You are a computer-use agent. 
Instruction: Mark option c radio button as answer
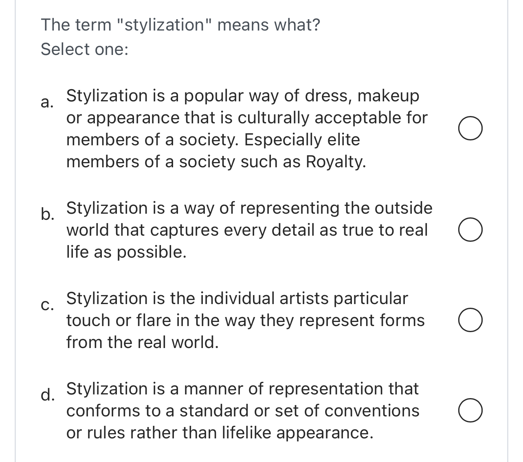(x=470, y=320)
